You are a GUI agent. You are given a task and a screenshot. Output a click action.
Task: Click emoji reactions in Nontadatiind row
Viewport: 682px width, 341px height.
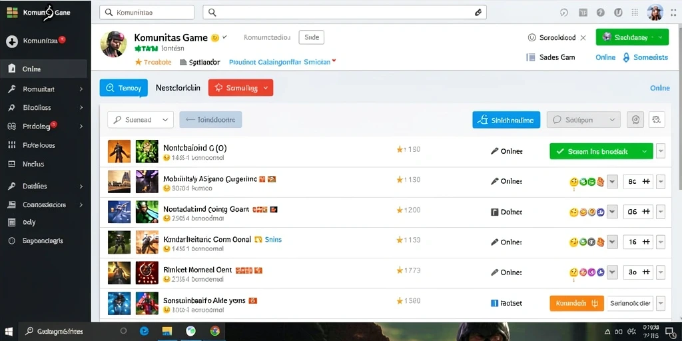click(x=587, y=212)
